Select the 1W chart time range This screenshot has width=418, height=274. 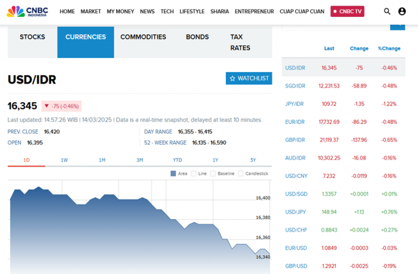tap(64, 160)
